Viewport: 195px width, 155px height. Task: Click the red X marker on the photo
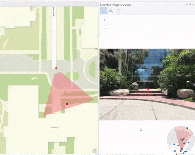[x=148, y=89]
